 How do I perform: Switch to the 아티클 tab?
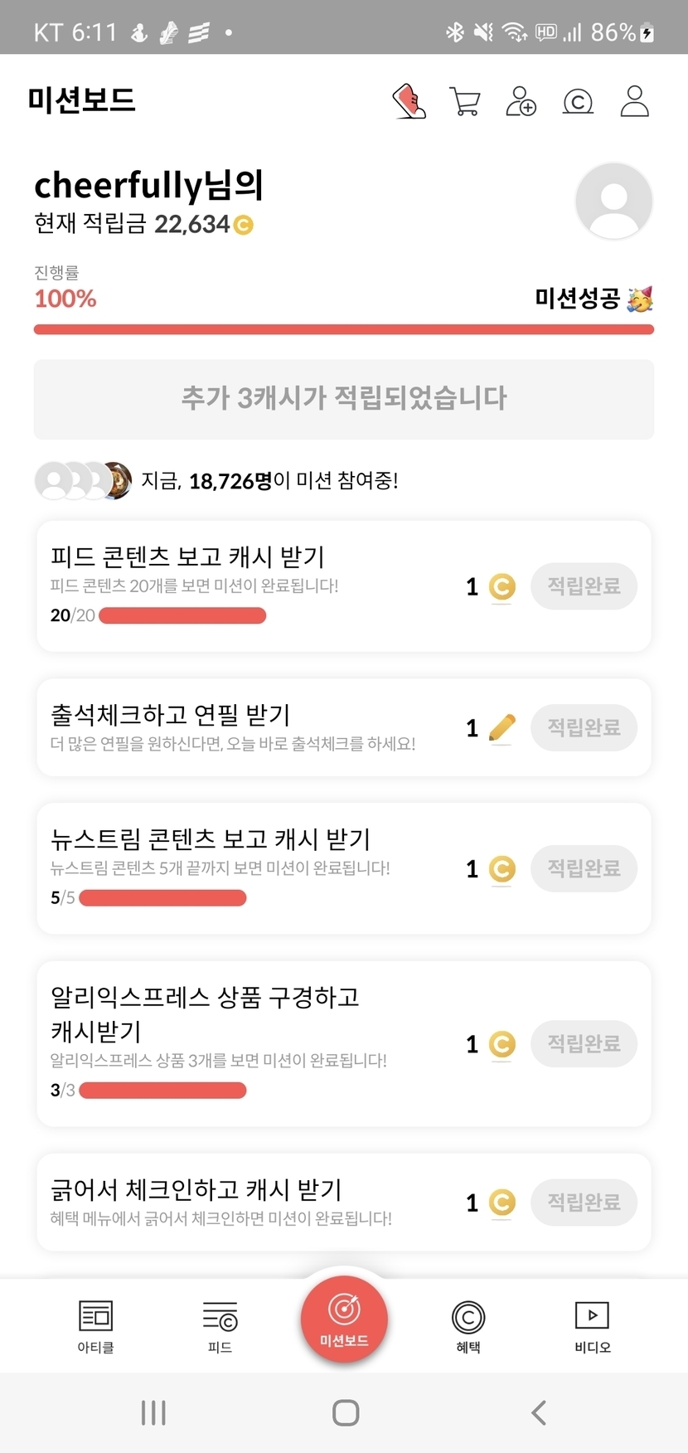click(95, 1325)
